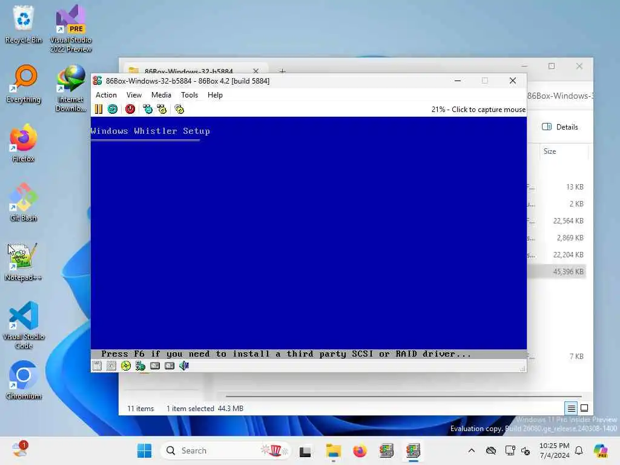Click the taskbar Search box
620x465 pixels.
point(225,450)
